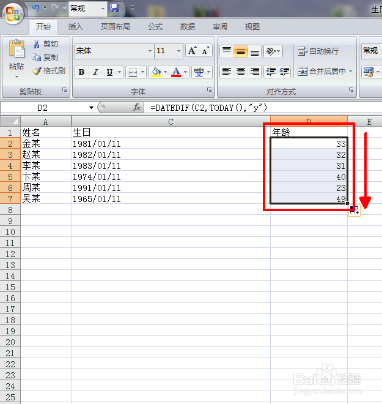
Task: Apply borders with border icon
Action: click(x=133, y=72)
